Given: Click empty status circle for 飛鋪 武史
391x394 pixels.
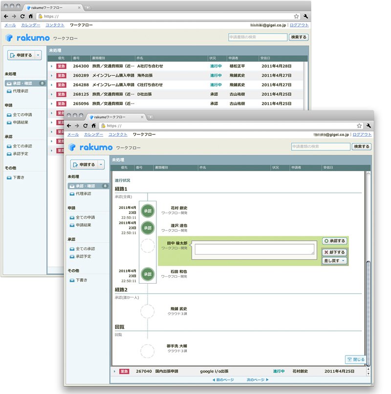Looking at the screenshot, I should [148, 311].
